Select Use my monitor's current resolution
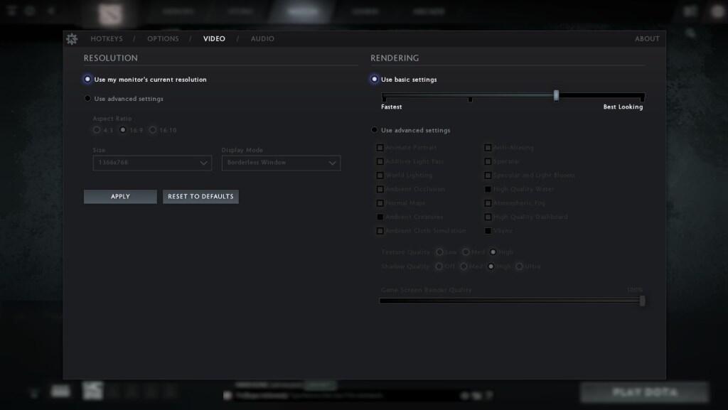This screenshot has height=410, width=728. [87, 80]
